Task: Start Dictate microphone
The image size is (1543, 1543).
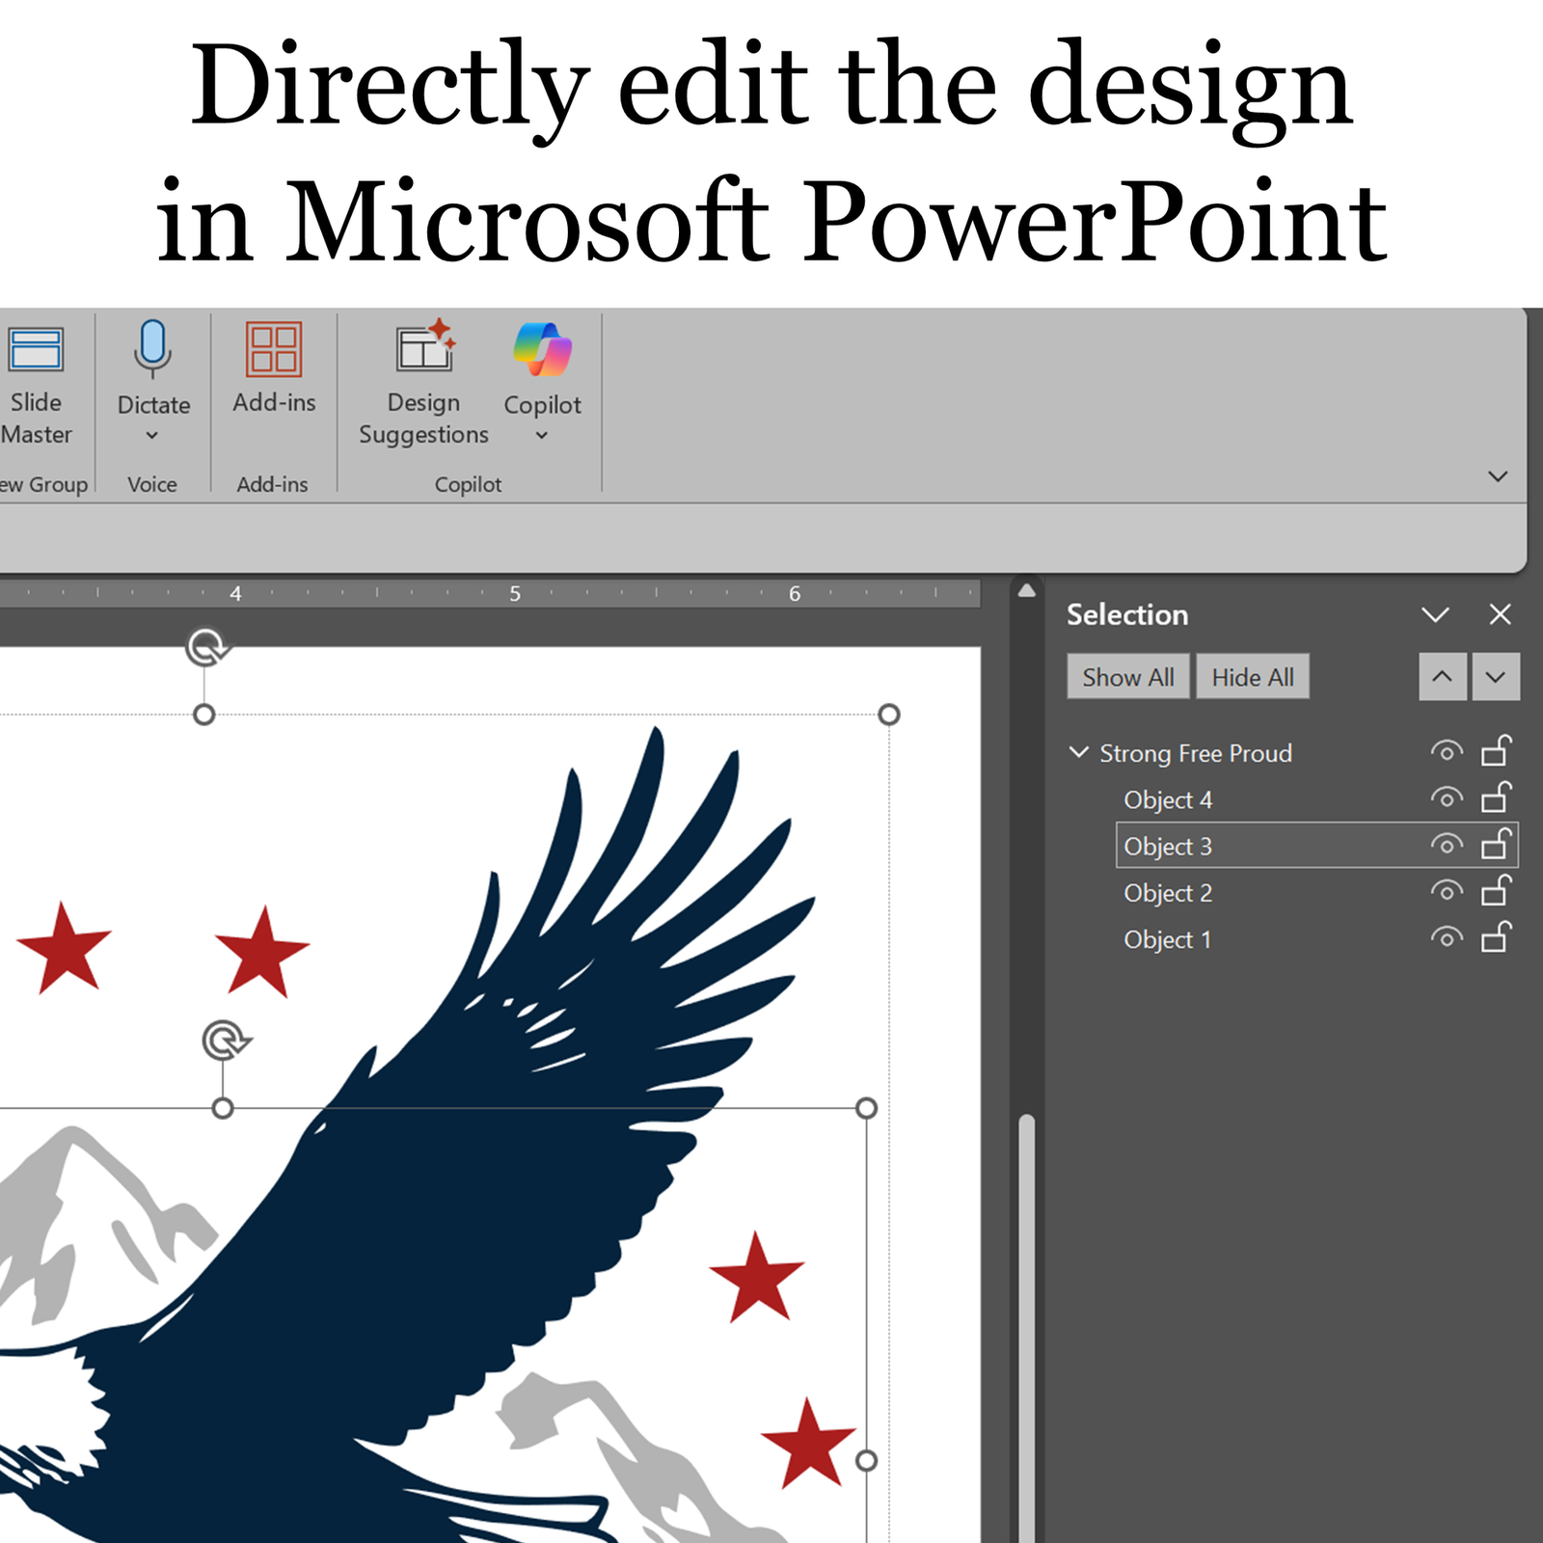Action: [x=152, y=350]
